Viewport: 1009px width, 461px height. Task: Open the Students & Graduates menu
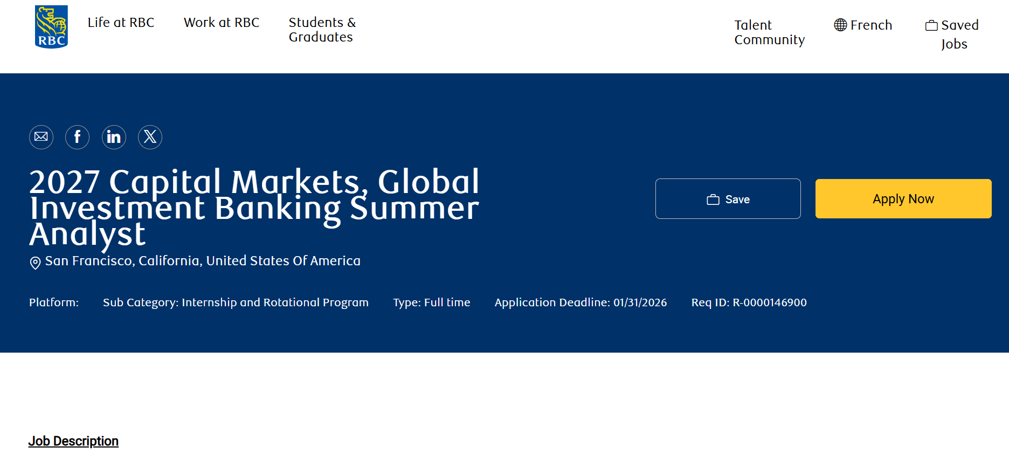pos(322,30)
